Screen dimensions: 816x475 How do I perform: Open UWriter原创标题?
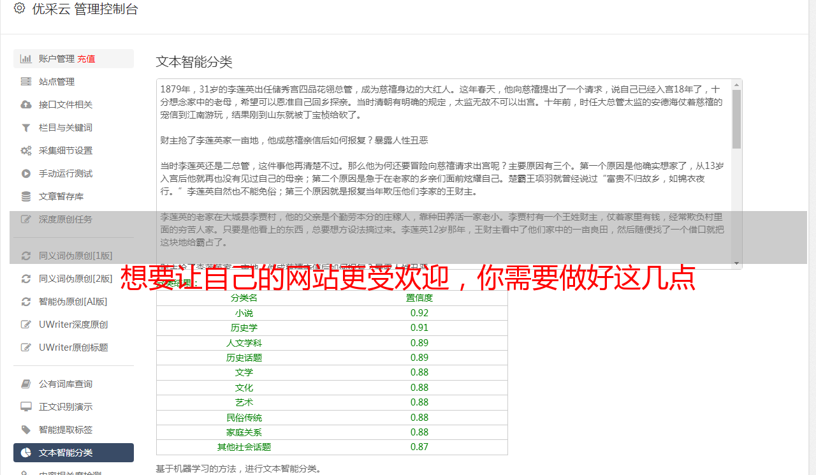[73, 347]
